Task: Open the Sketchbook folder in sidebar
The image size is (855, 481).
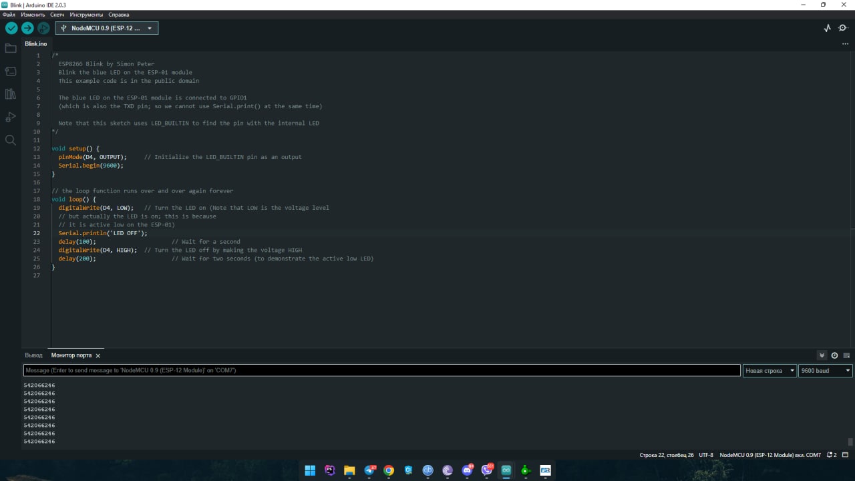Action: click(x=11, y=48)
